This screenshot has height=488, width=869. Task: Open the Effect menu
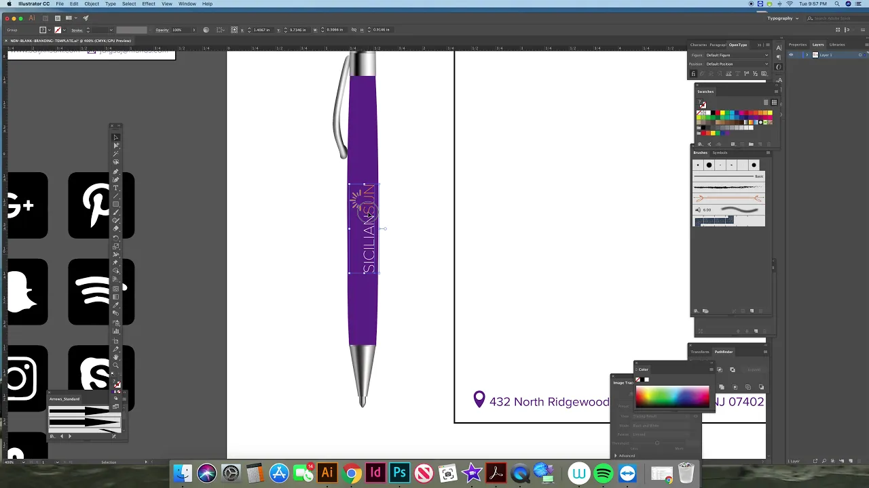pyautogui.click(x=149, y=4)
